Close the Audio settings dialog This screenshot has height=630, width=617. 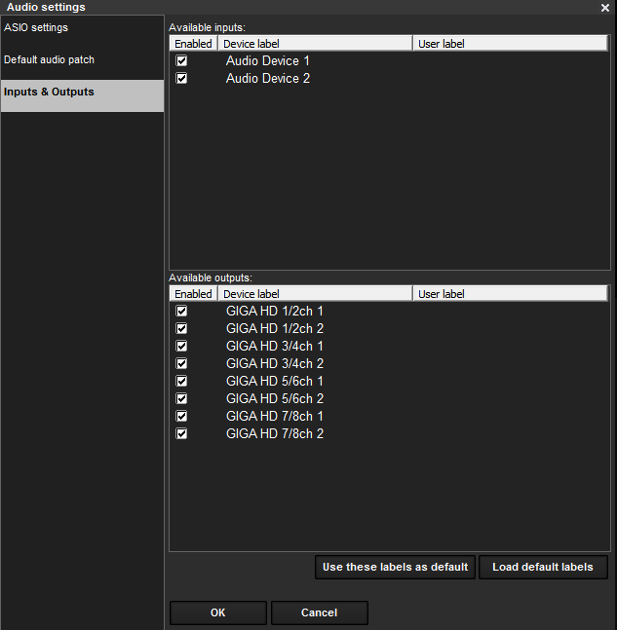coord(605,8)
